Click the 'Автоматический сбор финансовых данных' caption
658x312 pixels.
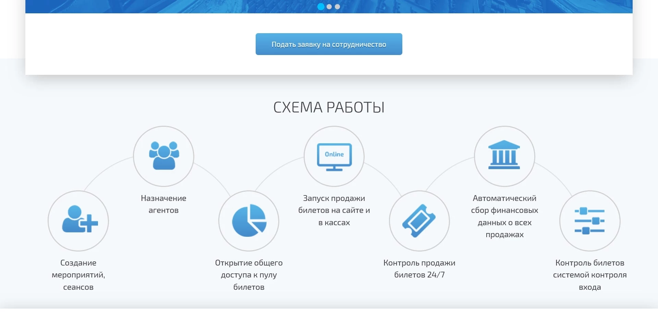point(504,216)
